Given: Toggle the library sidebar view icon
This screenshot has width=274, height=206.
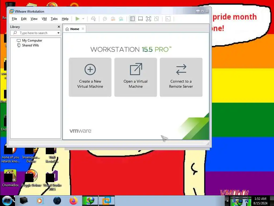Looking at the screenshot, I should coord(132,19).
